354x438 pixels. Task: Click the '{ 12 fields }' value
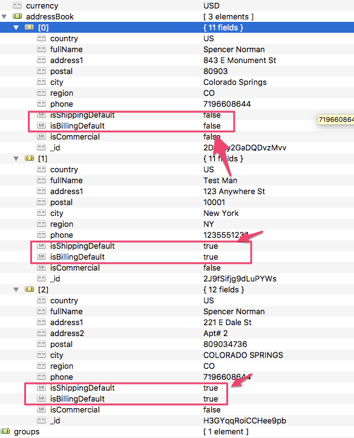[x=223, y=289]
